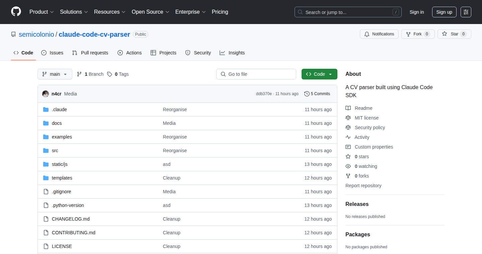Click the tag icon beside 0 Tags
This screenshot has height=254, width=482.
click(x=109, y=74)
